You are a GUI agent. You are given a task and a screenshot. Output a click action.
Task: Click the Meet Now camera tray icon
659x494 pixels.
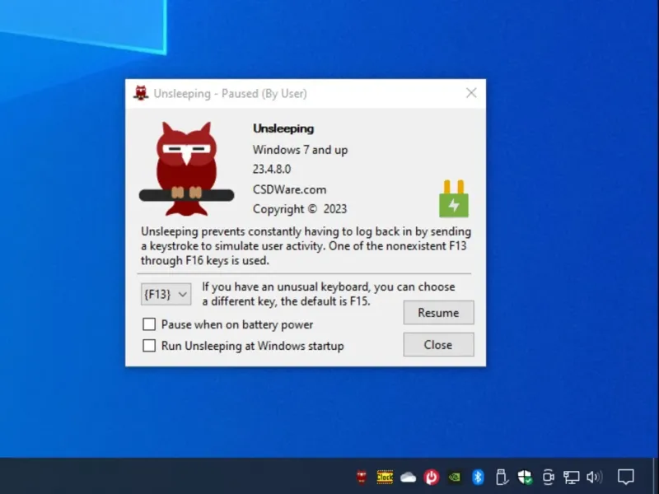pyautogui.click(x=548, y=477)
